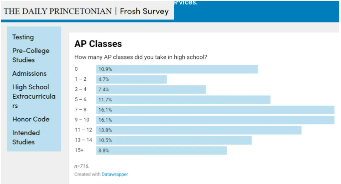
Task: Select the 13 – 14 bar at 10.5%
Action: (x=174, y=140)
